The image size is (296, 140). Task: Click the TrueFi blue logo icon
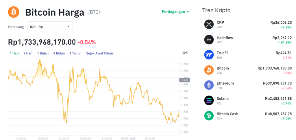point(209,55)
